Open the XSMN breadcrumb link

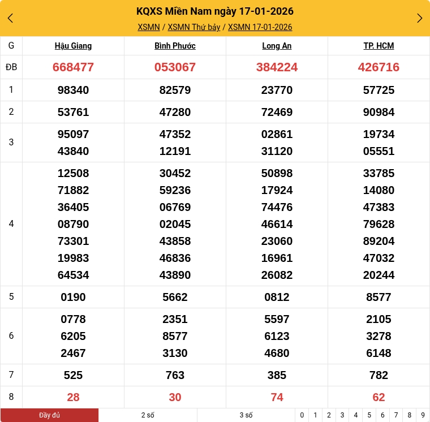pyautogui.click(x=149, y=27)
